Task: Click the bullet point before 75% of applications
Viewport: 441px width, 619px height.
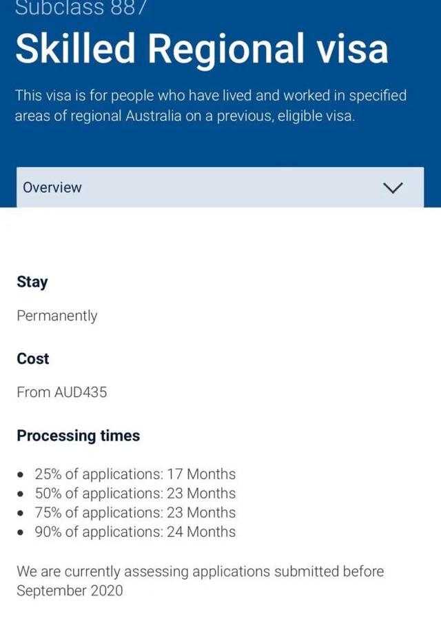Action: coord(21,514)
